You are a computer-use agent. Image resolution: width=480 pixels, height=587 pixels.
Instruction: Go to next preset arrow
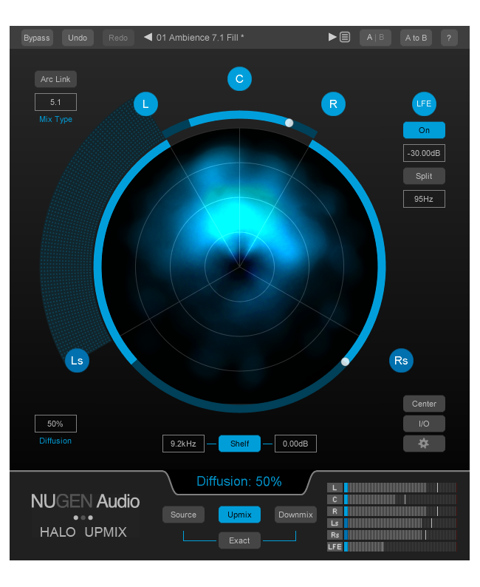point(332,37)
